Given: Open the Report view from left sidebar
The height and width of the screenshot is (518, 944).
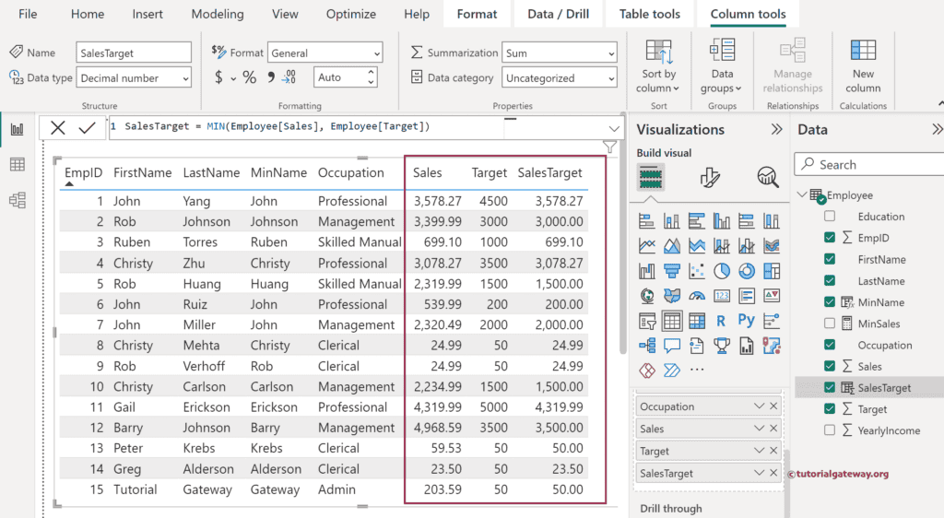Looking at the screenshot, I should click(17, 129).
